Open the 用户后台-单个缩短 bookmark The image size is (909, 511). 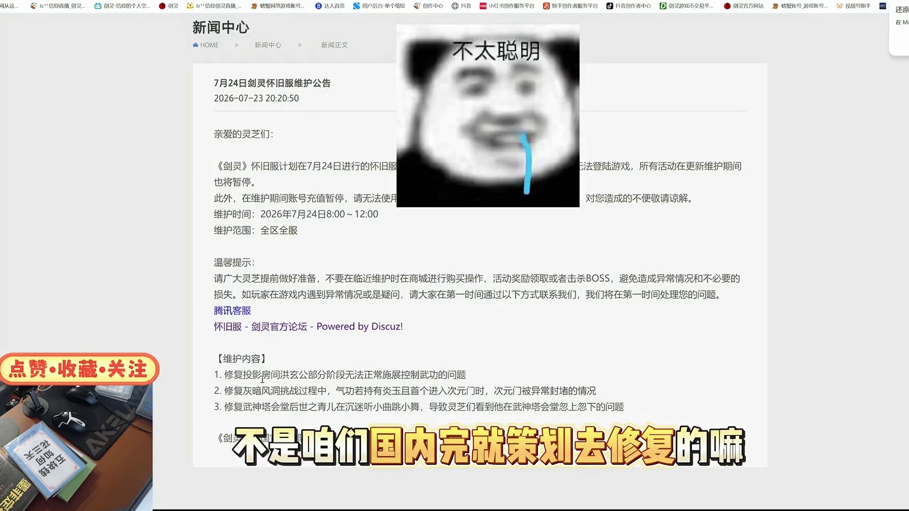(379, 6)
